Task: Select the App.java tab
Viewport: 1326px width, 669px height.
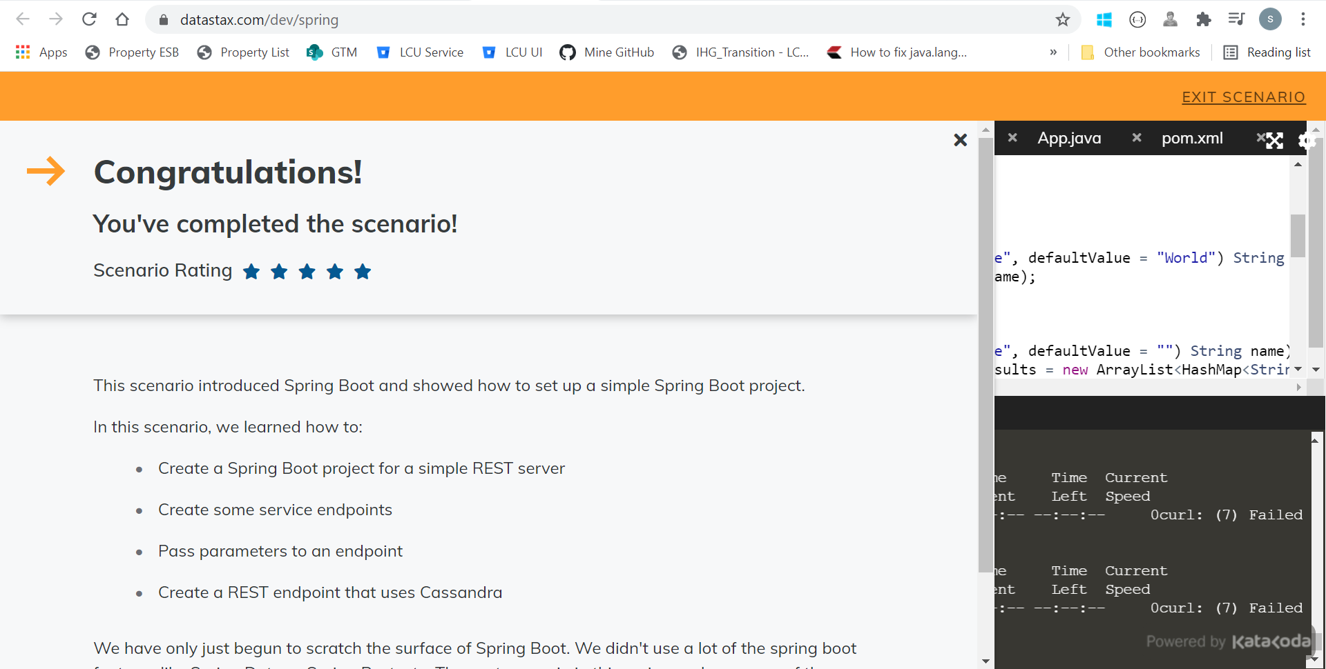Action: tap(1068, 138)
